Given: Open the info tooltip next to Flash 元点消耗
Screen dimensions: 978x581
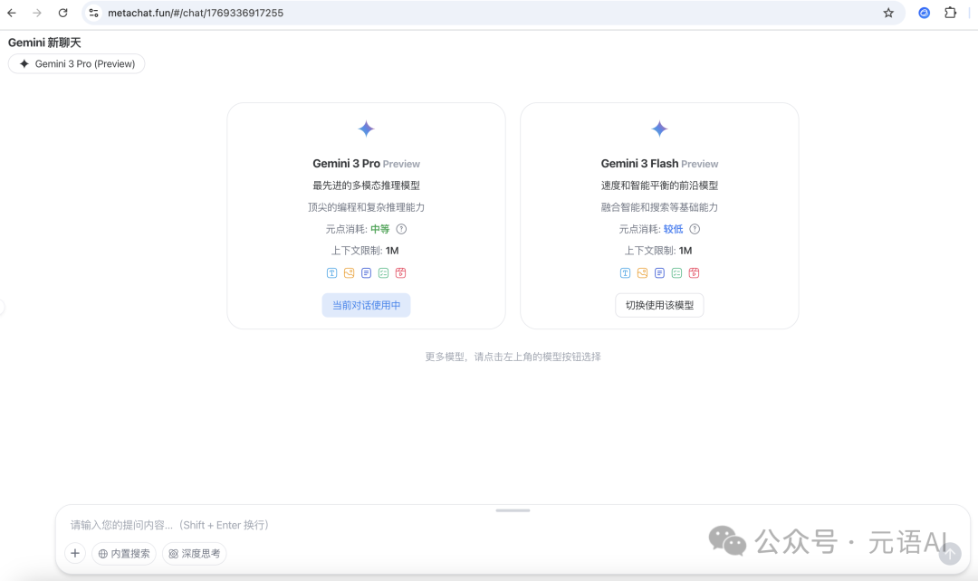Looking at the screenshot, I should [x=694, y=229].
